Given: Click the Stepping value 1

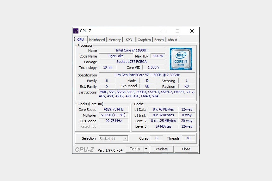Looking at the screenshot, I should pyautogui.click(x=187, y=81).
